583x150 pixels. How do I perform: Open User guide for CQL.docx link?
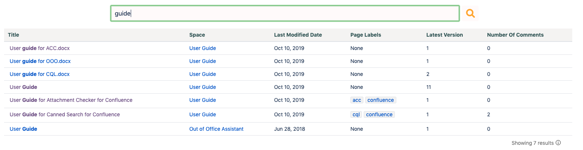click(40, 74)
